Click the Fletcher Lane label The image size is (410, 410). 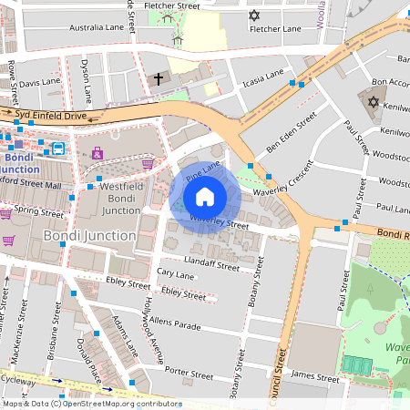pyautogui.click(x=275, y=29)
